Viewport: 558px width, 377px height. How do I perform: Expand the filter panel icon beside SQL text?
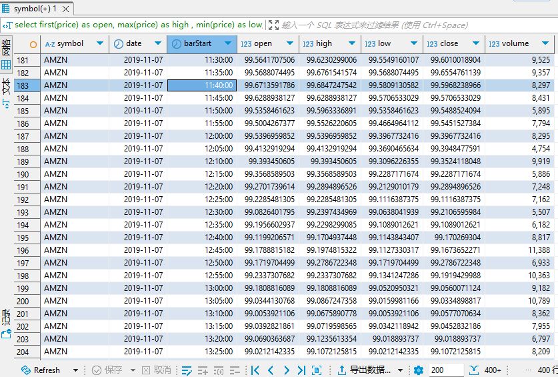pos(273,25)
